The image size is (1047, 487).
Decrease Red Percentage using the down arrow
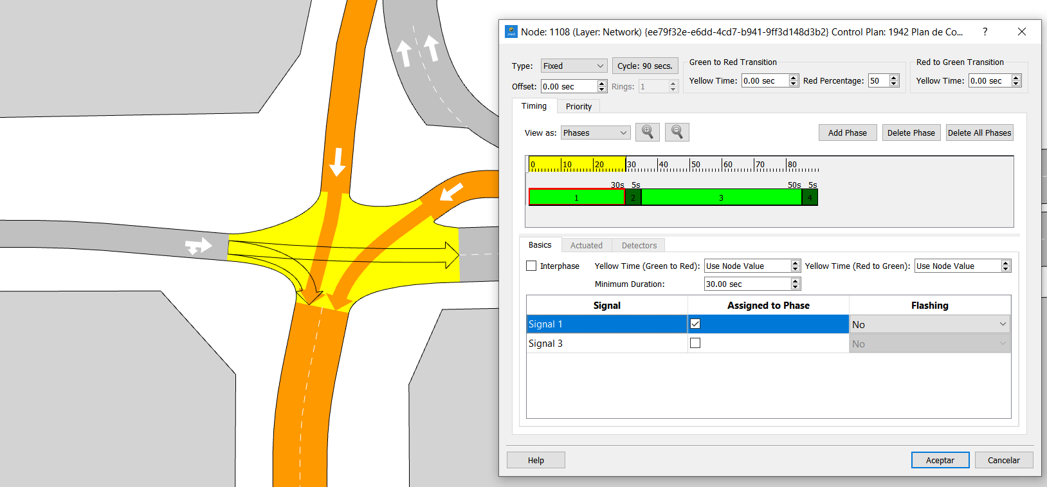tap(894, 84)
